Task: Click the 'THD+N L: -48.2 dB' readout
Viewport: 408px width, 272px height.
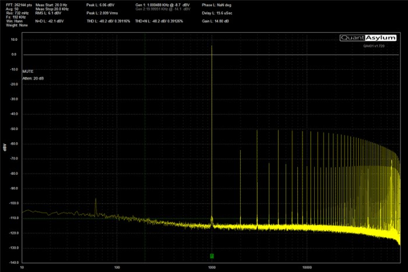Action: pyautogui.click(x=159, y=22)
